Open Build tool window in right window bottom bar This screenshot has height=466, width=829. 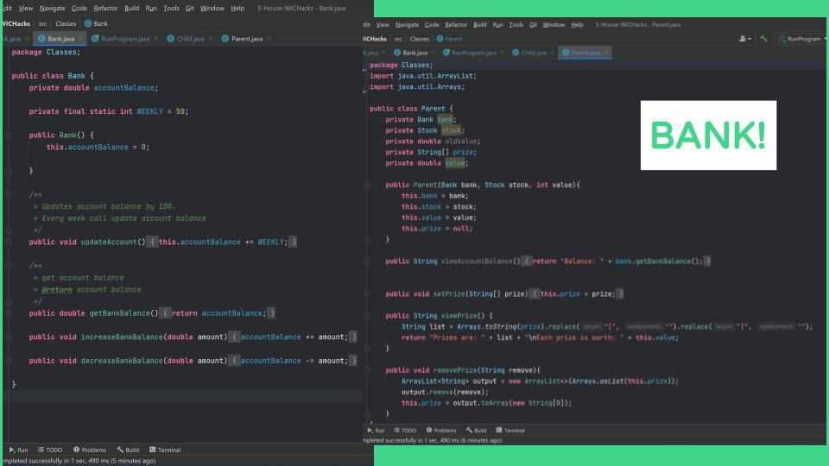477,430
